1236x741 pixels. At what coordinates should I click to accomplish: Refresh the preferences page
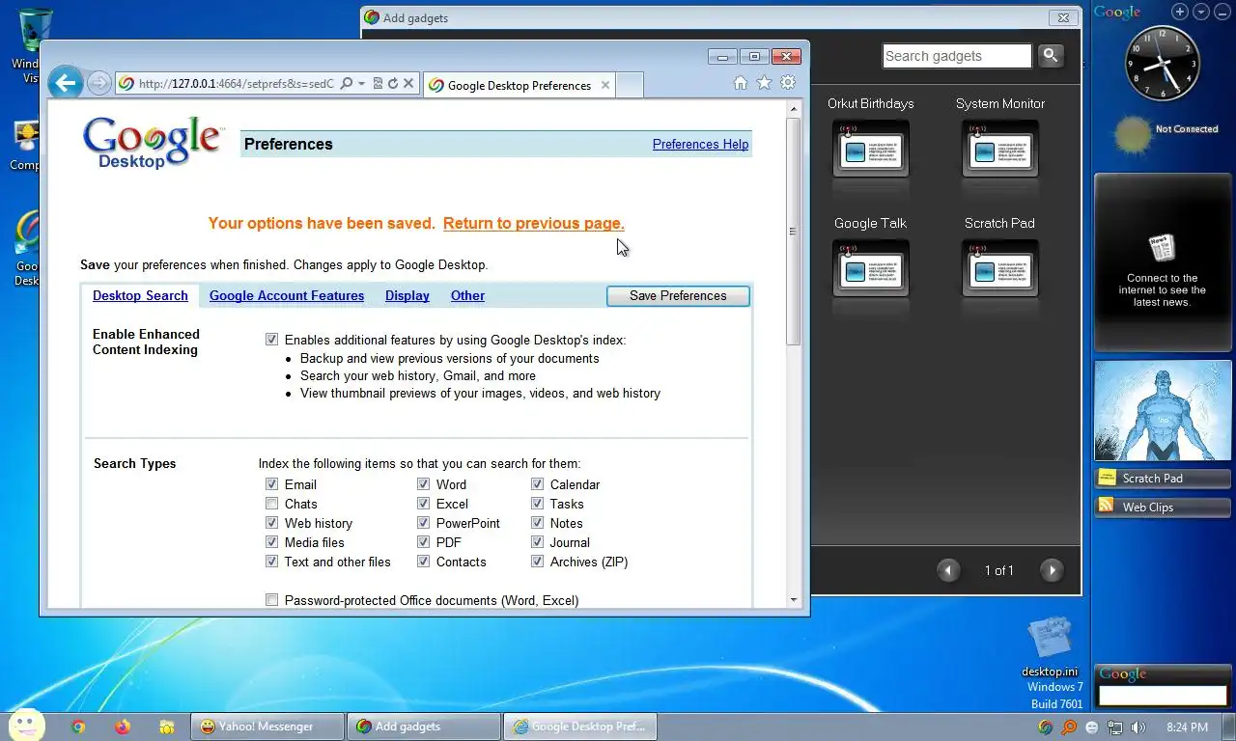(393, 84)
